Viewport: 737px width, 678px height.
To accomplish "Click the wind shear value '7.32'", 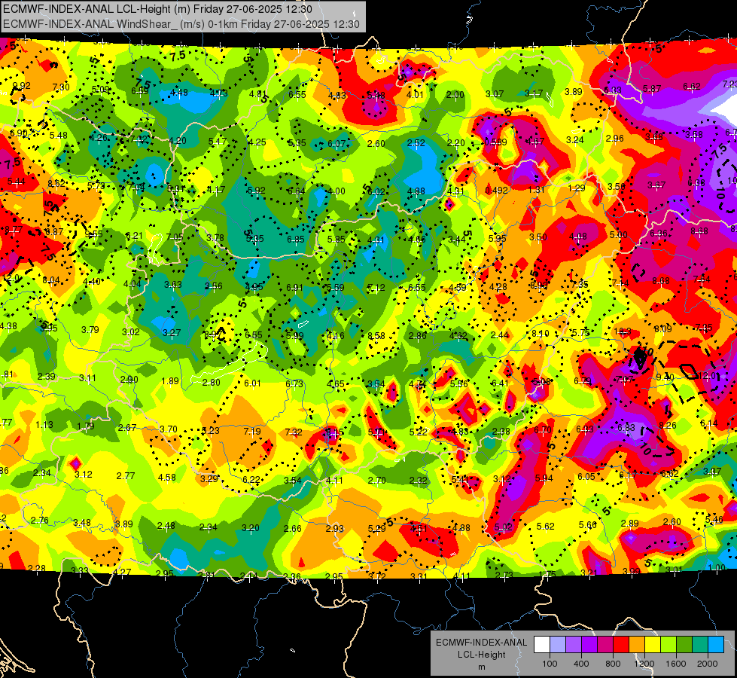I will (x=294, y=432).
